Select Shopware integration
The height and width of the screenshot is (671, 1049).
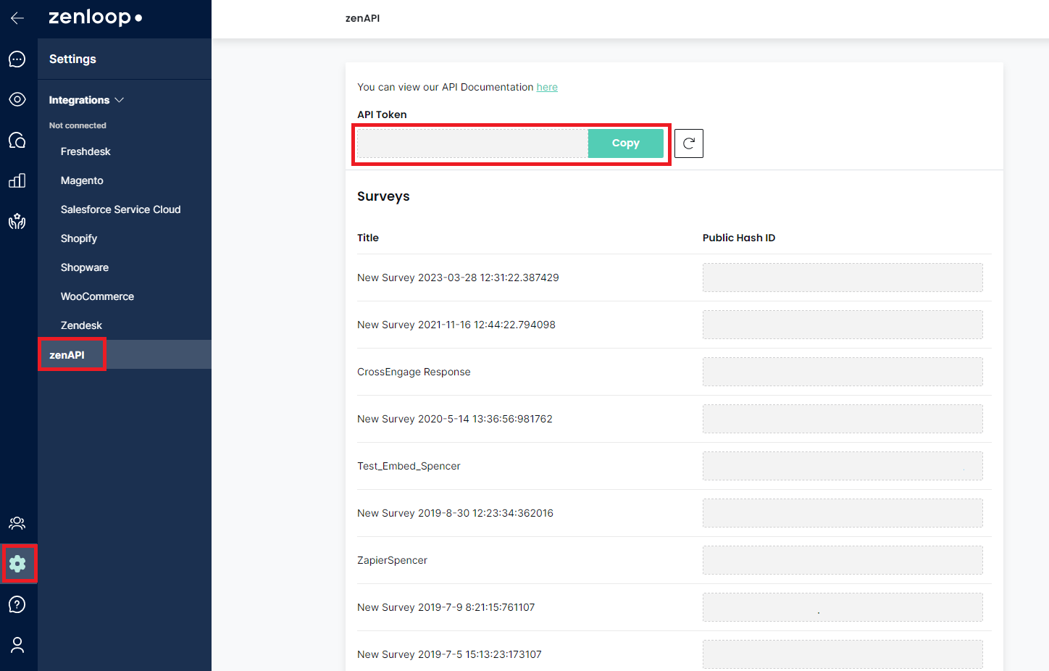[x=85, y=267]
